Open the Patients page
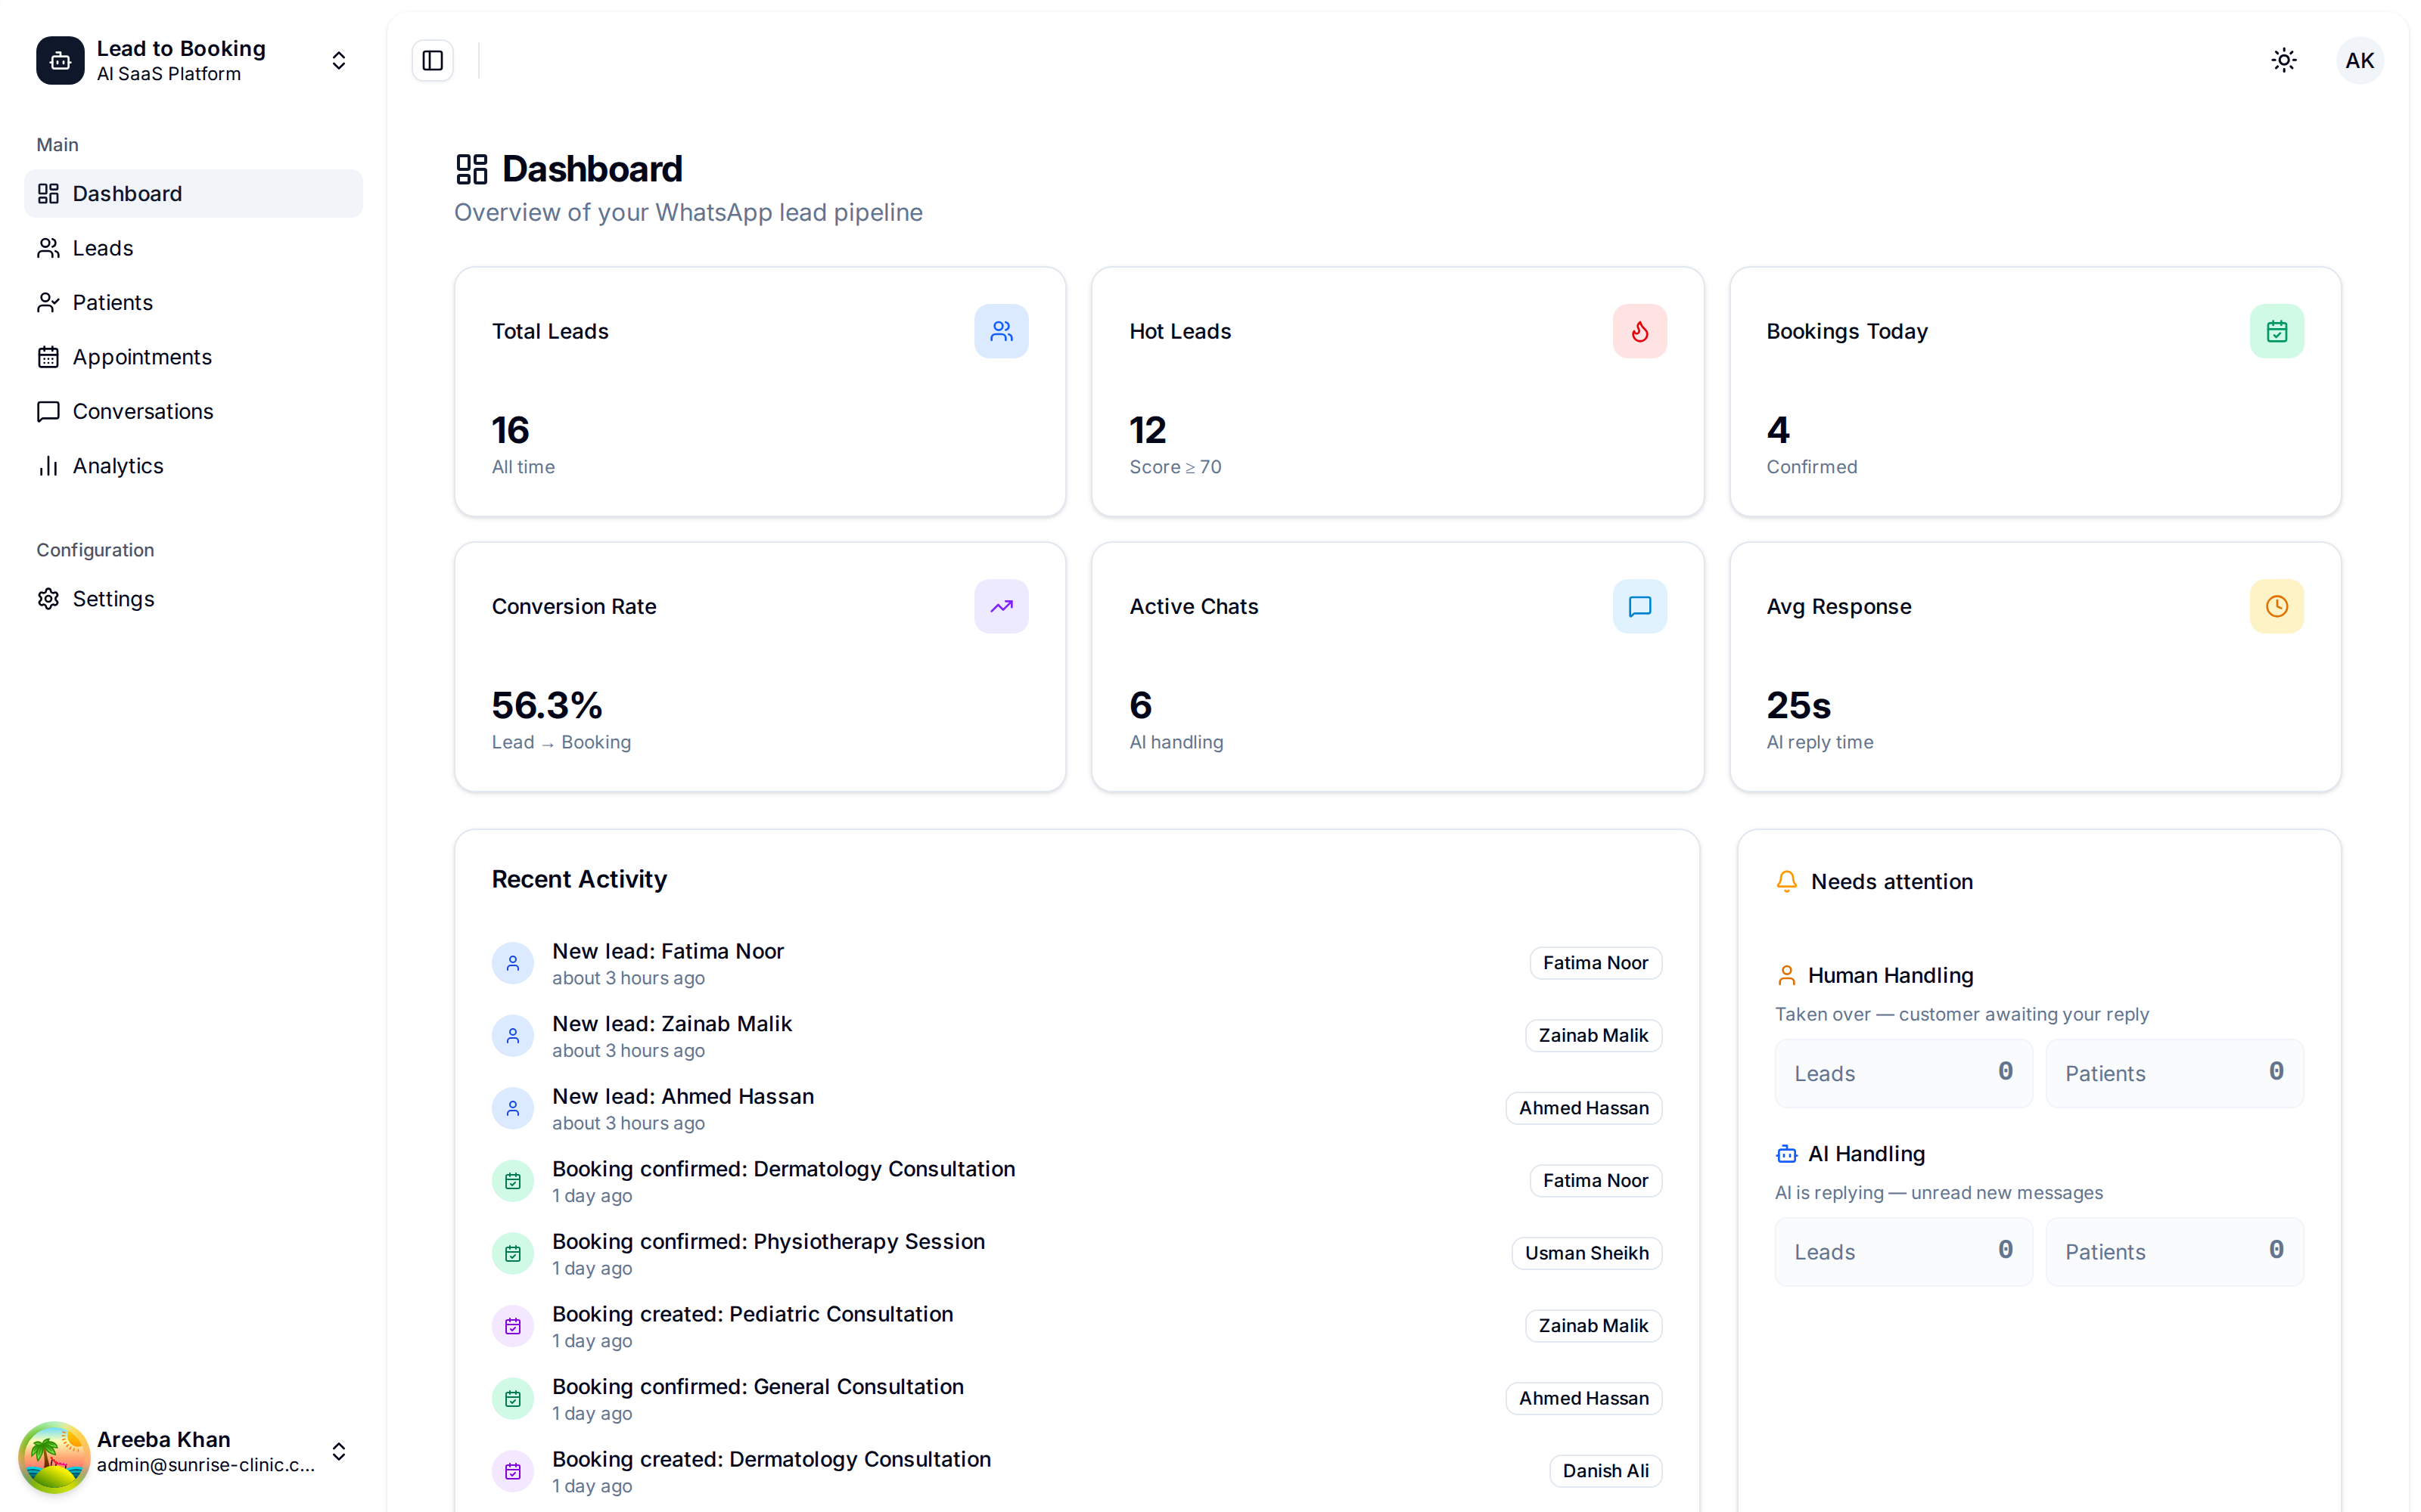Screen dimensions: 2421x1512 tap(193, 303)
